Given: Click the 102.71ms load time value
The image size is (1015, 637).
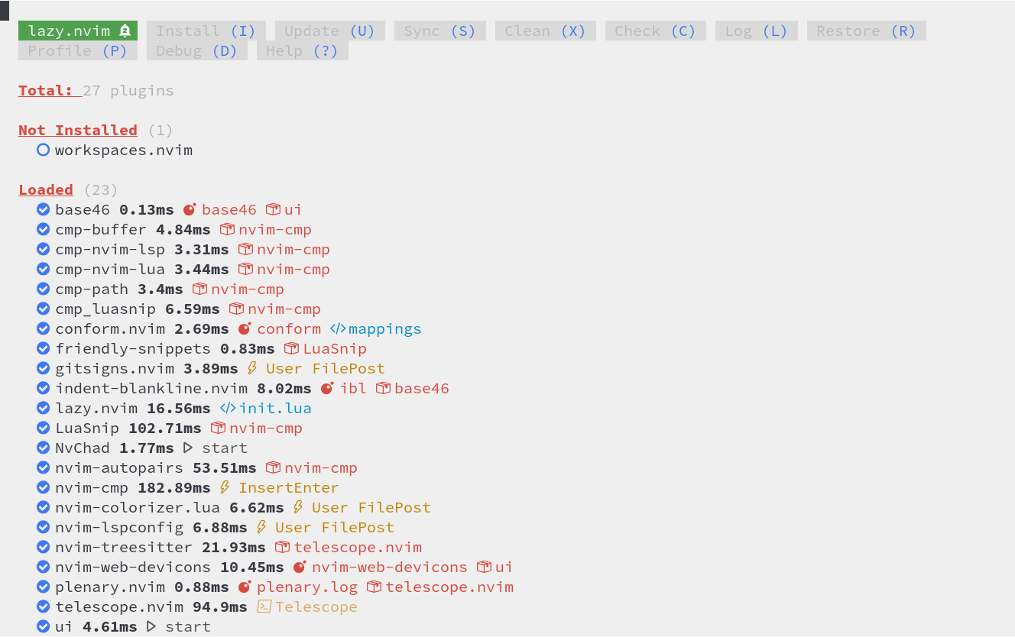Looking at the screenshot, I should click(x=165, y=428).
